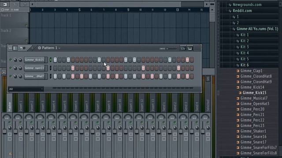Select the snare13 channel via its LED
This screenshot has height=158, width=282.
pos(51,68)
